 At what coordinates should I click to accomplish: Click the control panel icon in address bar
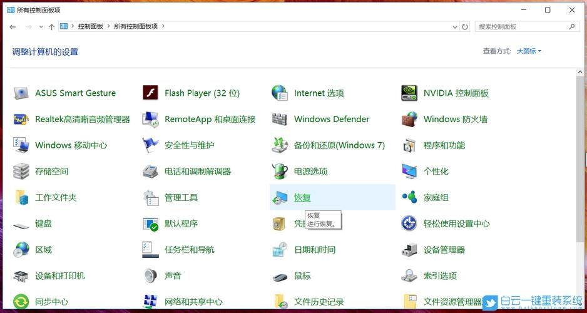(x=64, y=26)
